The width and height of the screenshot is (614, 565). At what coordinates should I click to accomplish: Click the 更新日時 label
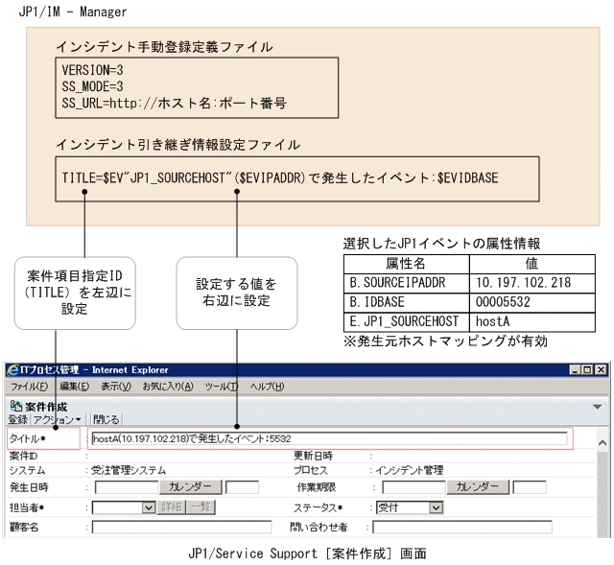point(314,457)
